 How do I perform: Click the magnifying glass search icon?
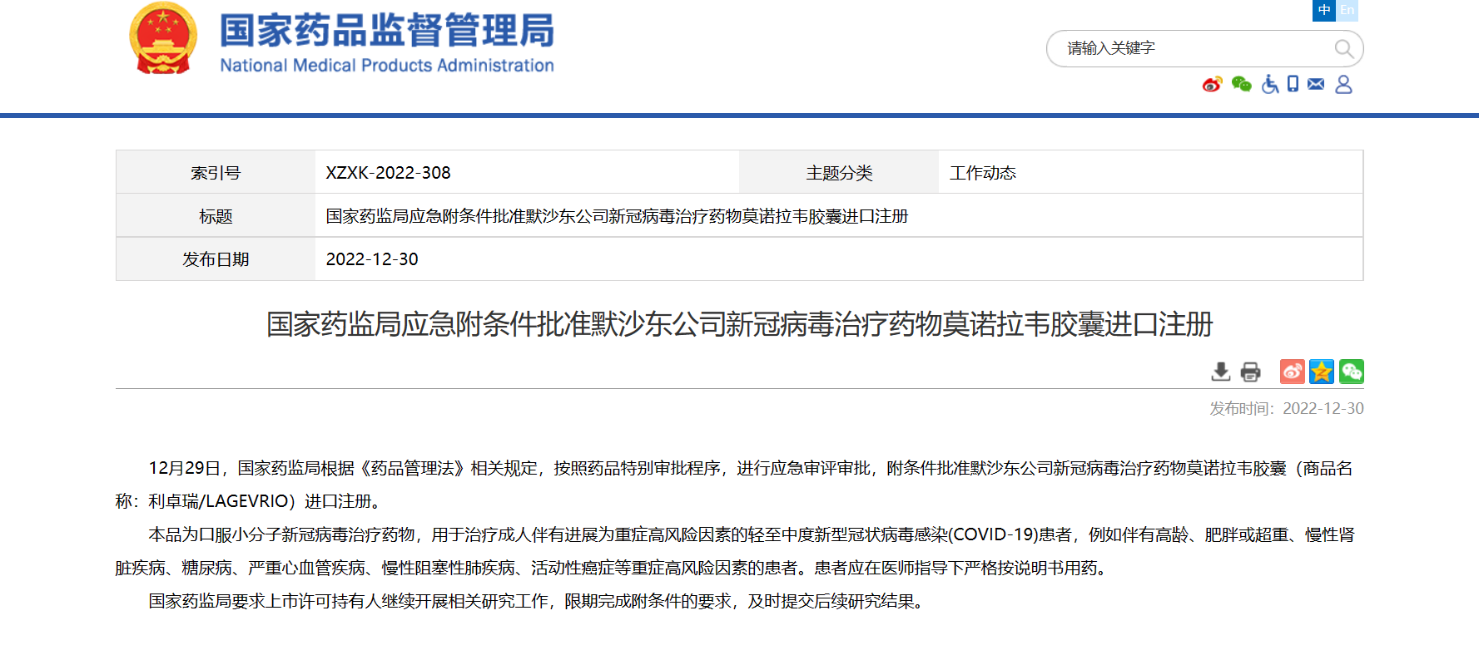(1343, 48)
